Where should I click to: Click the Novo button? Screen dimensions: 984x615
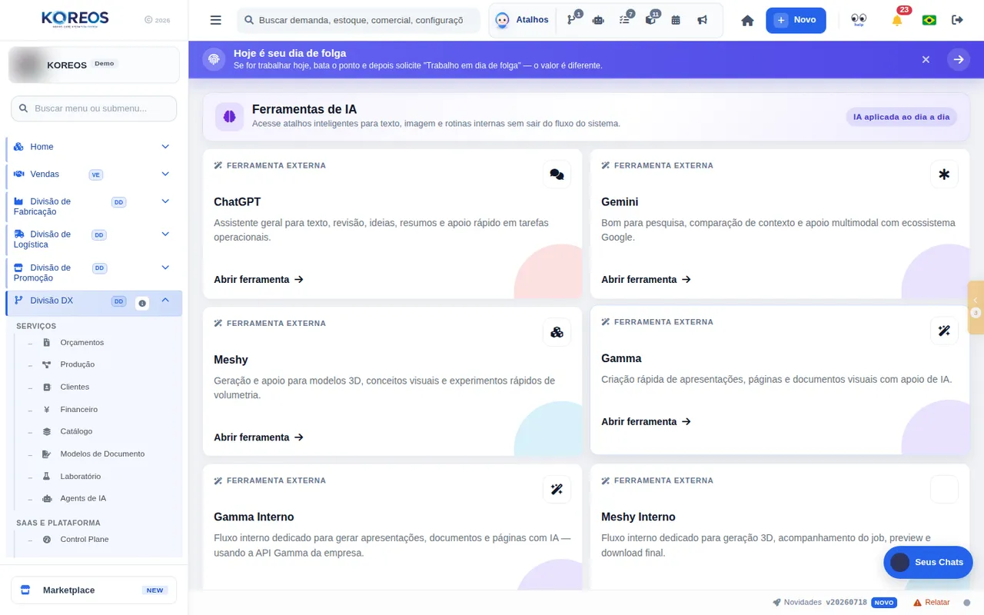pyautogui.click(x=796, y=20)
